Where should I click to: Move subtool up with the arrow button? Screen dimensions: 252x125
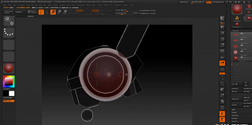246,83
